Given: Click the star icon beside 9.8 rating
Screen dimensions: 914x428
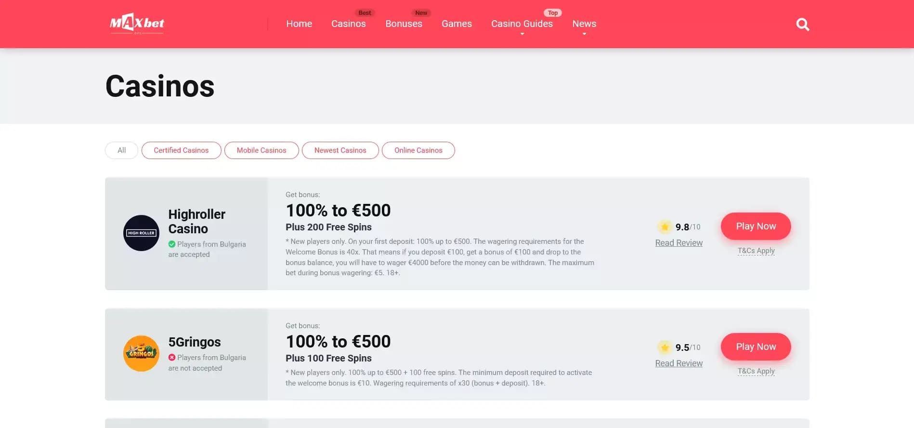Looking at the screenshot, I should tap(665, 227).
